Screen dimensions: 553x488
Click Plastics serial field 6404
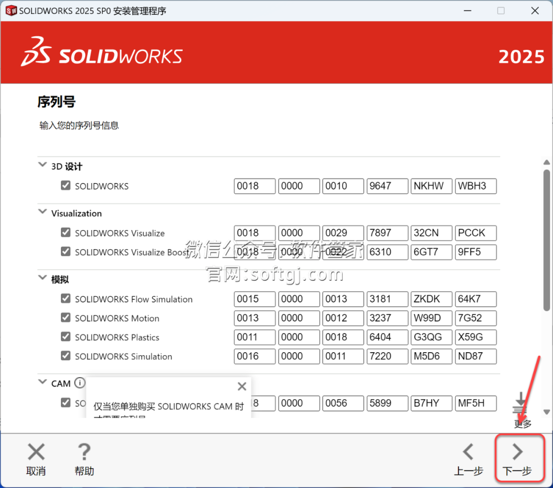pos(387,337)
